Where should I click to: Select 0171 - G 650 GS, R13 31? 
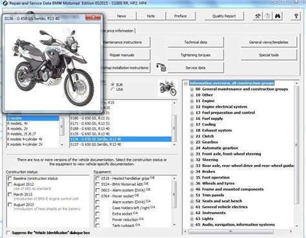(x=121, y=123)
